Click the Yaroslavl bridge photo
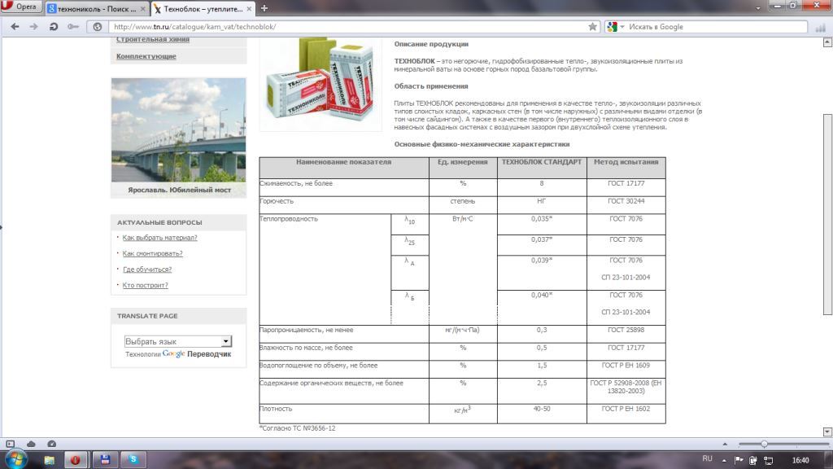This screenshot has width=833, height=469. [x=178, y=130]
